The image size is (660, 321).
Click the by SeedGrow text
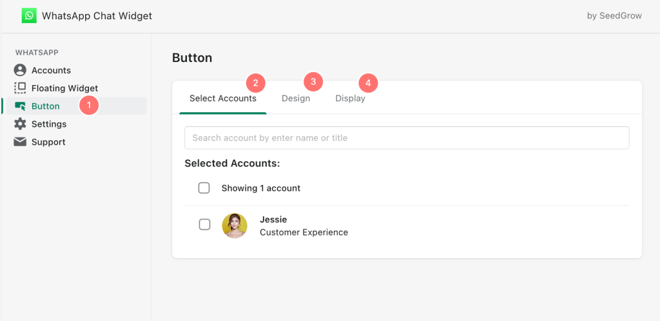614,16
